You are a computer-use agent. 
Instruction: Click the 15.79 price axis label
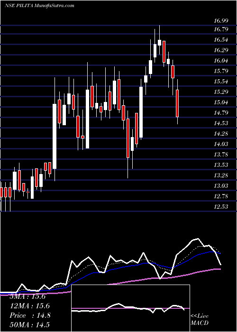click(221, 71)
